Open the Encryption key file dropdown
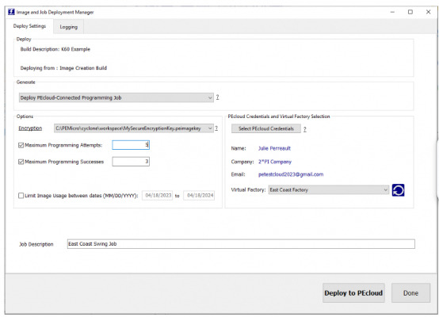Viewport: 439px width, 317px height. coord(134,128)
